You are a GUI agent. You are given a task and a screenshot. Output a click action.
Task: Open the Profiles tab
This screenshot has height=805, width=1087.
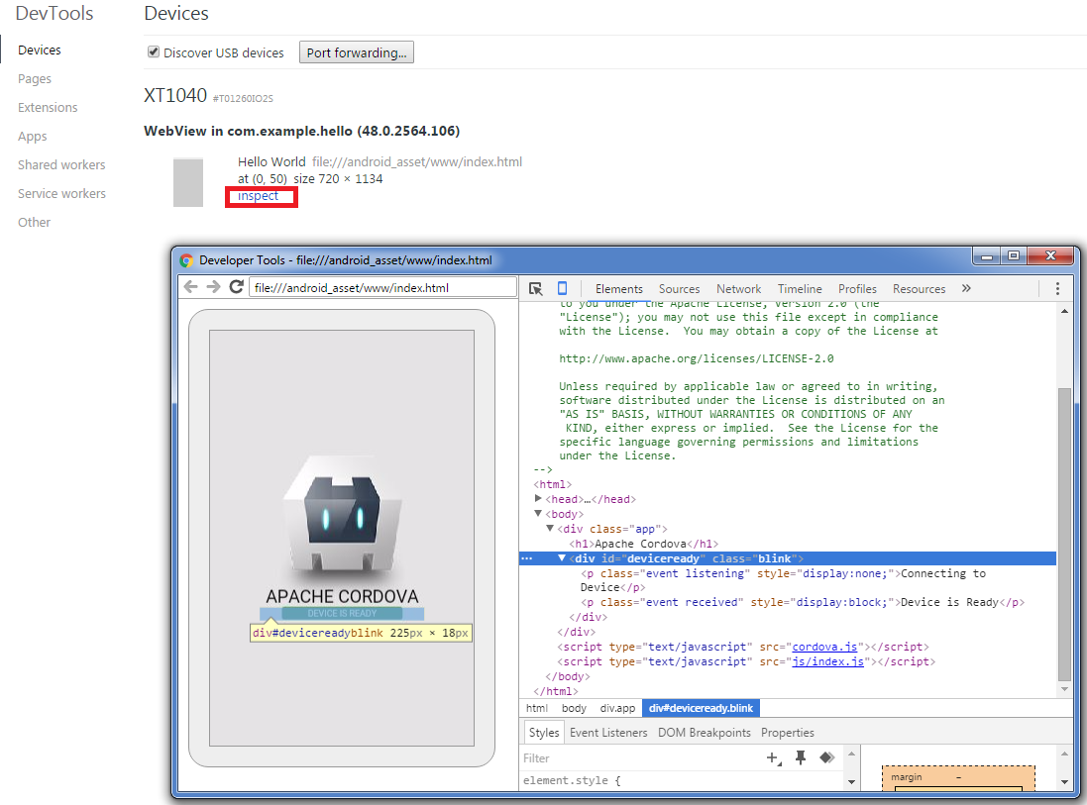857,289
